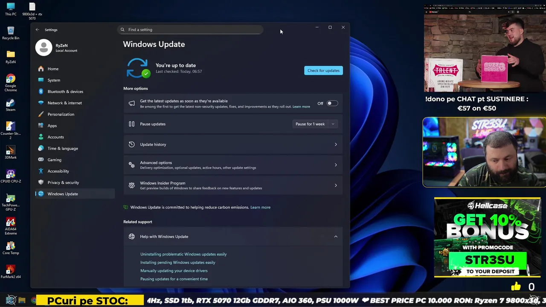Click the Hellcase bonus promo banner
546x307 pixels.
point(487,237)
